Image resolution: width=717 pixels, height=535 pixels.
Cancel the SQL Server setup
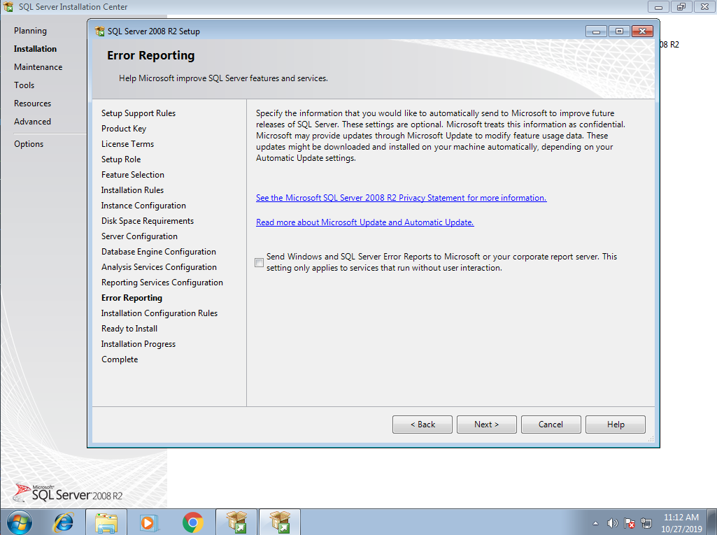(551, 425)
